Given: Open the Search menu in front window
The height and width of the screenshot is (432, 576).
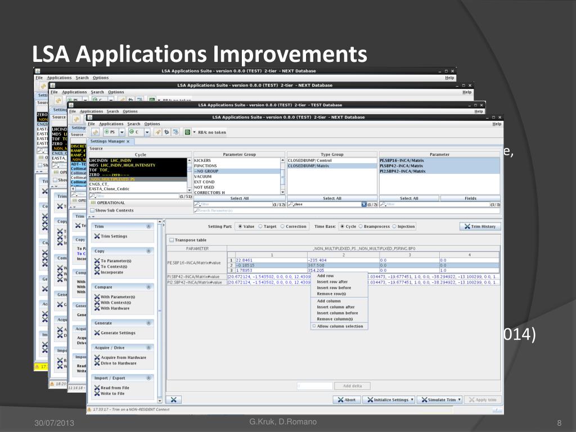Looking at the screenshot, I should 134,124.
